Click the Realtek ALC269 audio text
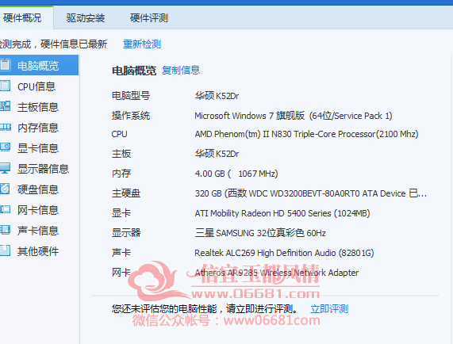Screen dimensions: 453x344 [284, 253]
